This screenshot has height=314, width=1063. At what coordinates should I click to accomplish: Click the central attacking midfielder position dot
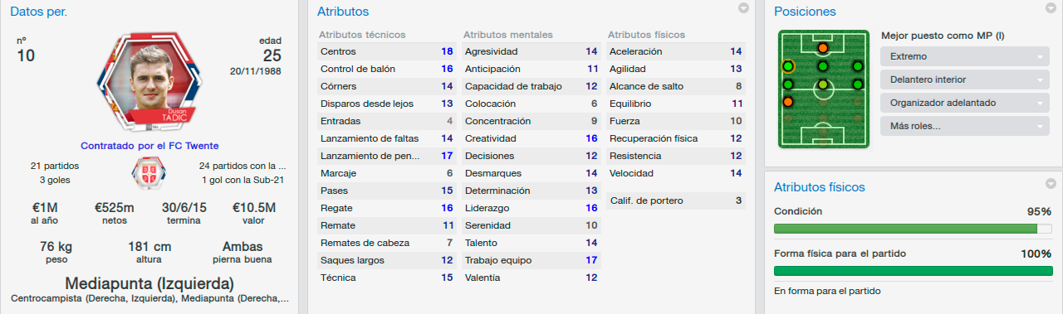[822, 66]
